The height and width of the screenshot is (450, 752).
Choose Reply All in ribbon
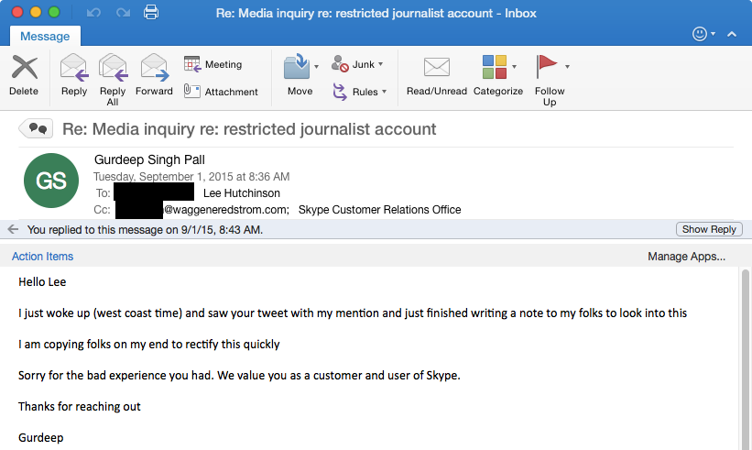tap(113, 80)
